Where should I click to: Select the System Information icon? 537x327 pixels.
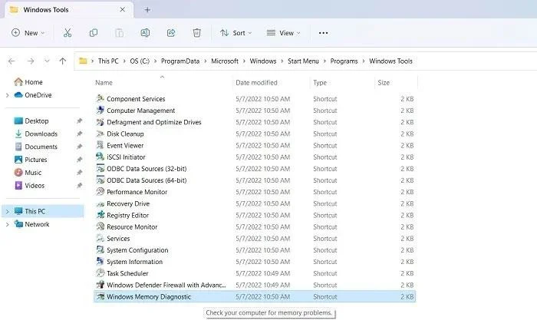[x=100, y=262]
